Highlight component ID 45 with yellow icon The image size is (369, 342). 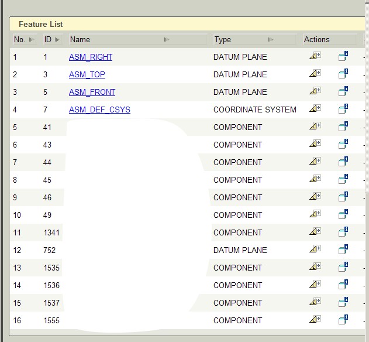(x=315, y=179)
